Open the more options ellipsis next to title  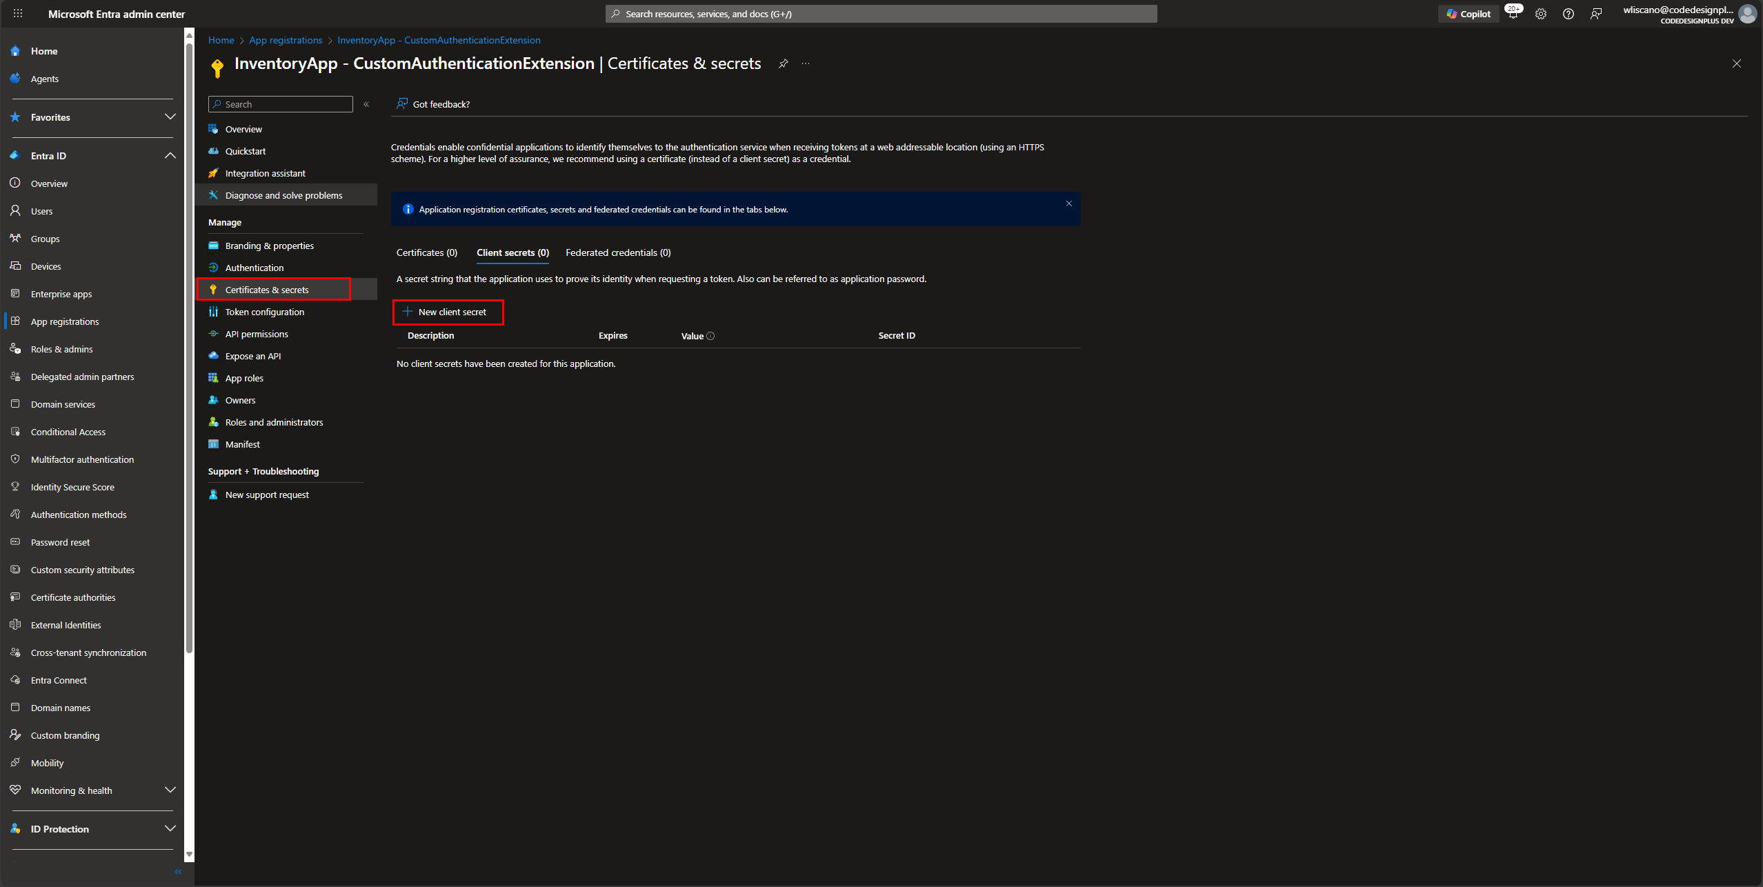pos(806,63)
